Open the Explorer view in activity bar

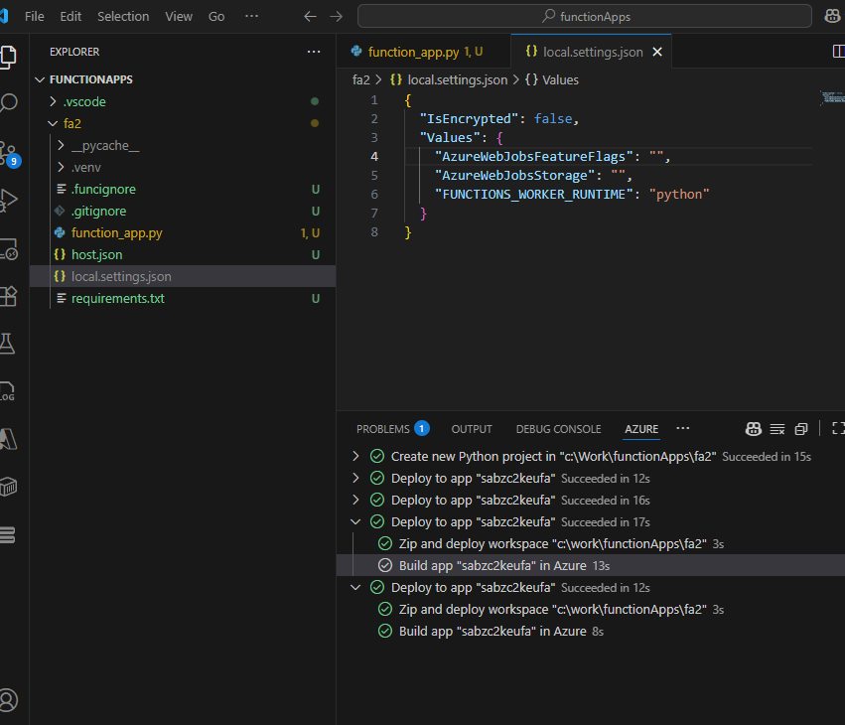pyautogui.click(x=8, y=58)
